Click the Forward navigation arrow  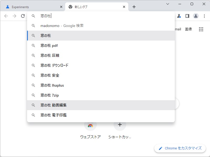(x=14, y=16)
